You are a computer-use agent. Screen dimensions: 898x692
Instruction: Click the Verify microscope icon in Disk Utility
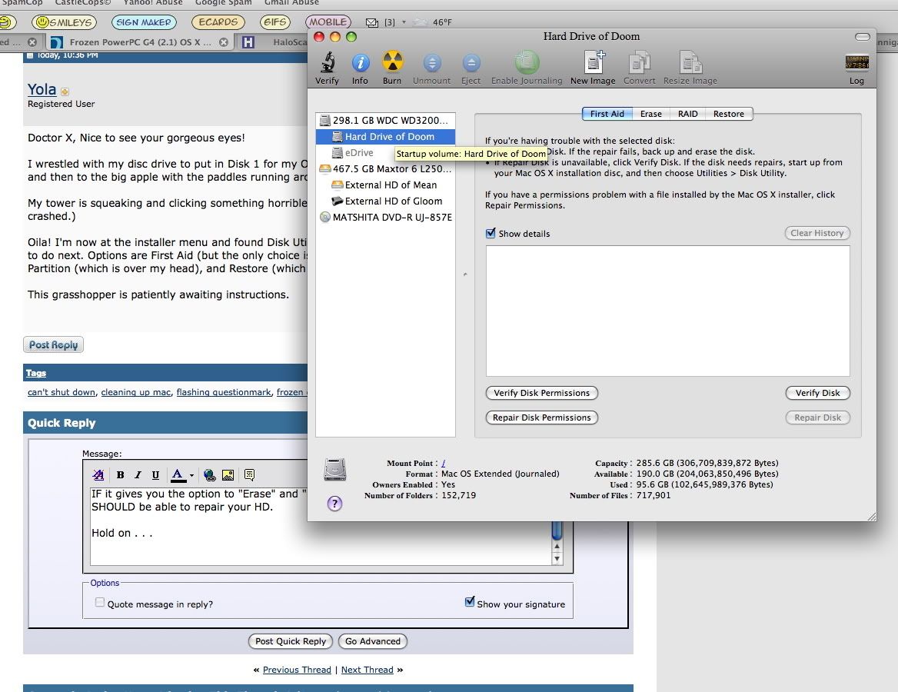click(327, 62)
